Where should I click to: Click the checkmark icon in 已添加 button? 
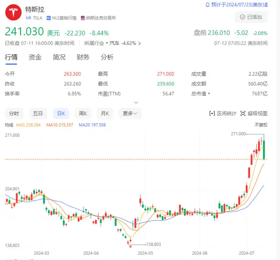pyautogui.click(x=242, y=17)
